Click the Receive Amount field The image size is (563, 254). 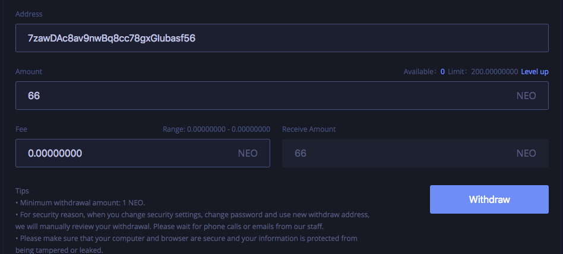click(416, 153)
